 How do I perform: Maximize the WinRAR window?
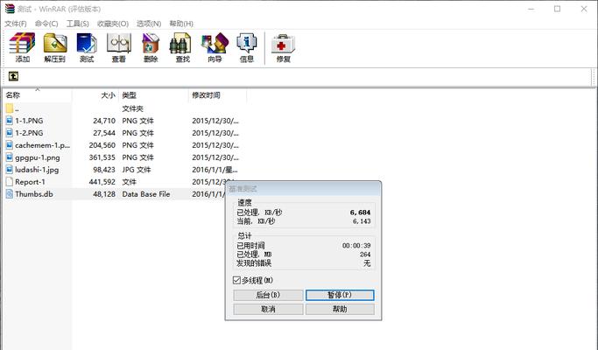pyautogui.click(x=557, y=9)
